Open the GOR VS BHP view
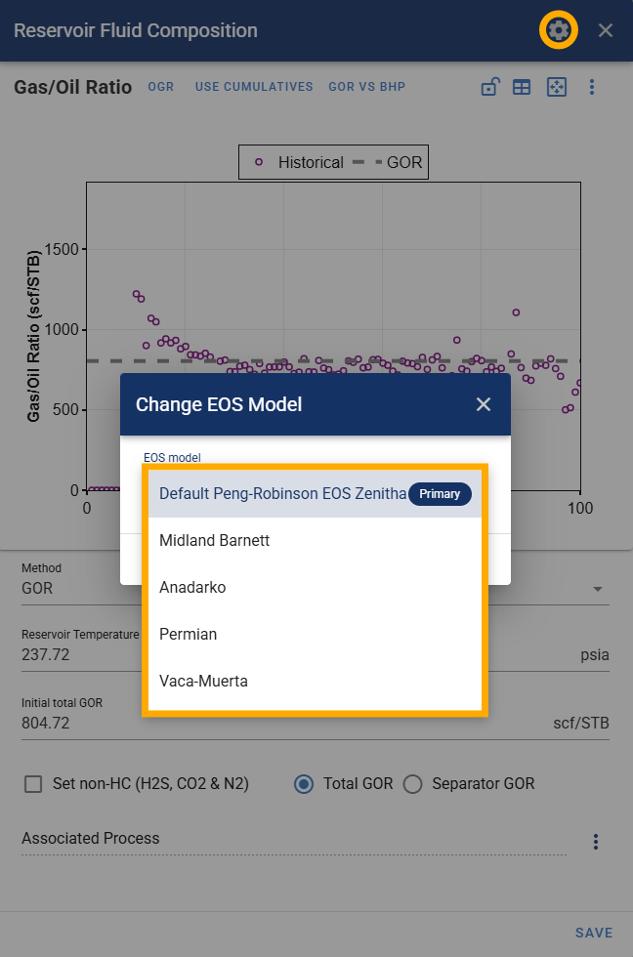Viewport: 633px width, 957px height. pos(365,87)
